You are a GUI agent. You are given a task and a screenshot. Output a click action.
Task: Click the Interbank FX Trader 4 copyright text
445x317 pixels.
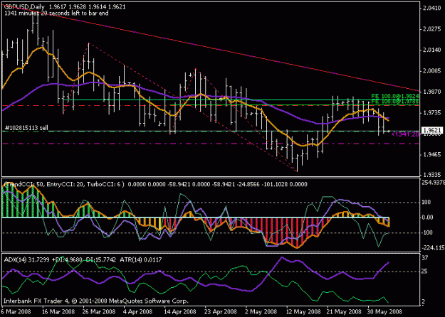click(96, 301)
